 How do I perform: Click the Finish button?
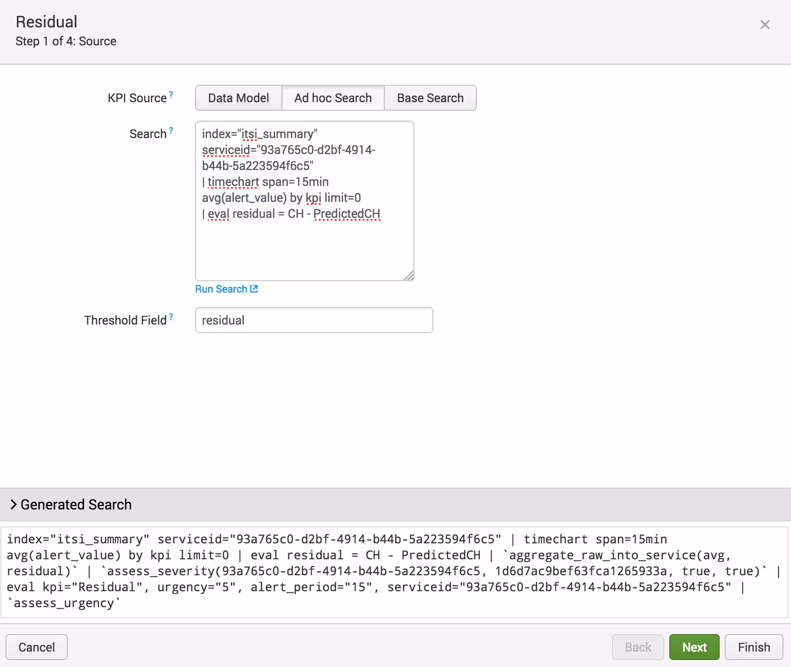coord(754,647)
